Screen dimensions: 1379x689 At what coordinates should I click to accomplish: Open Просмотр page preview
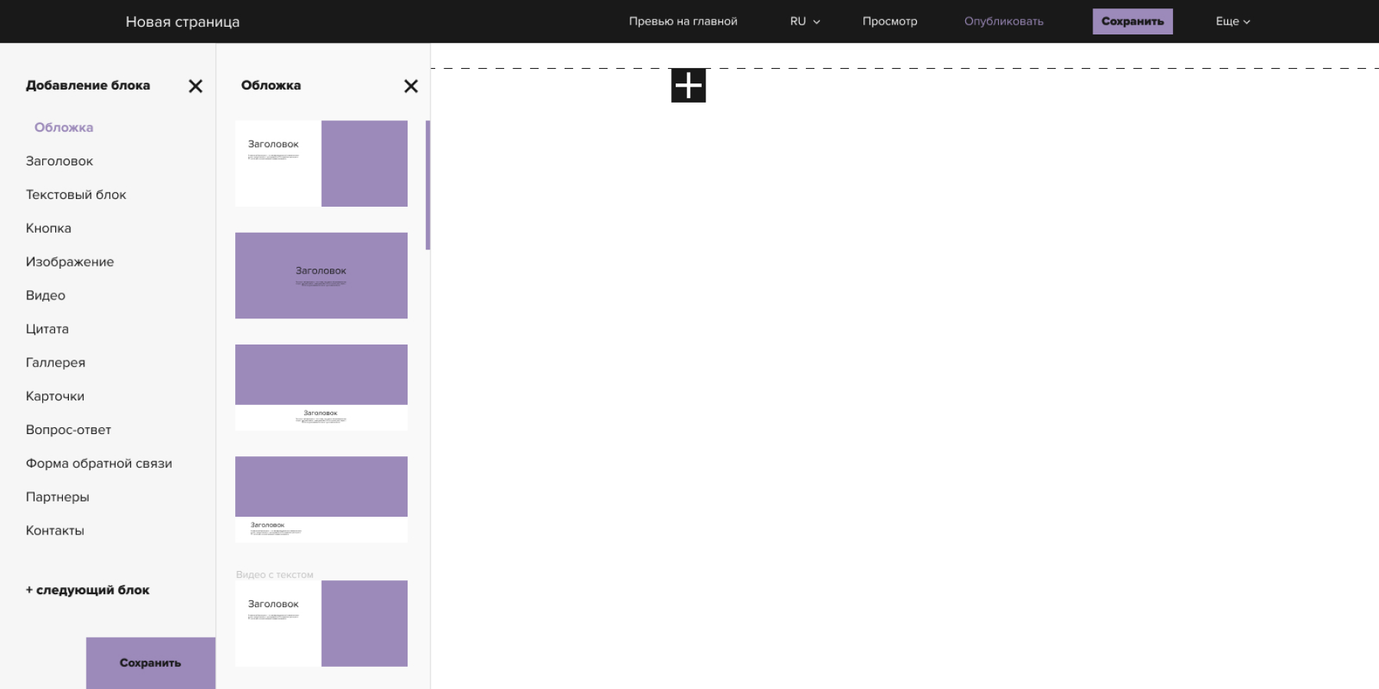click(x=889, y=21)
